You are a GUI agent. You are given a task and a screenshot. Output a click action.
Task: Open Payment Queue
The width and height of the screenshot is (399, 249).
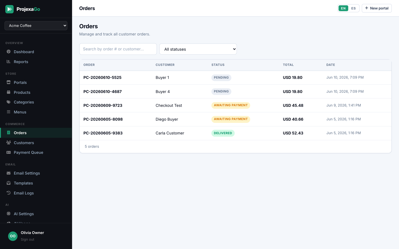point(36,152)
